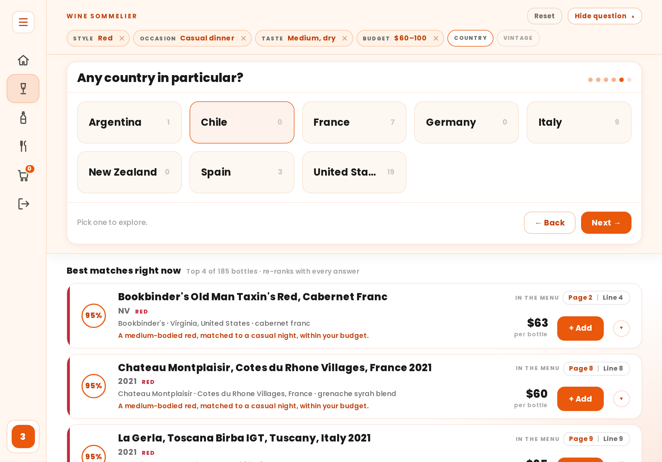Choose France as the country
Image resolution: width=662 pixels, height=462 pixels.
(x=354, y=122)
